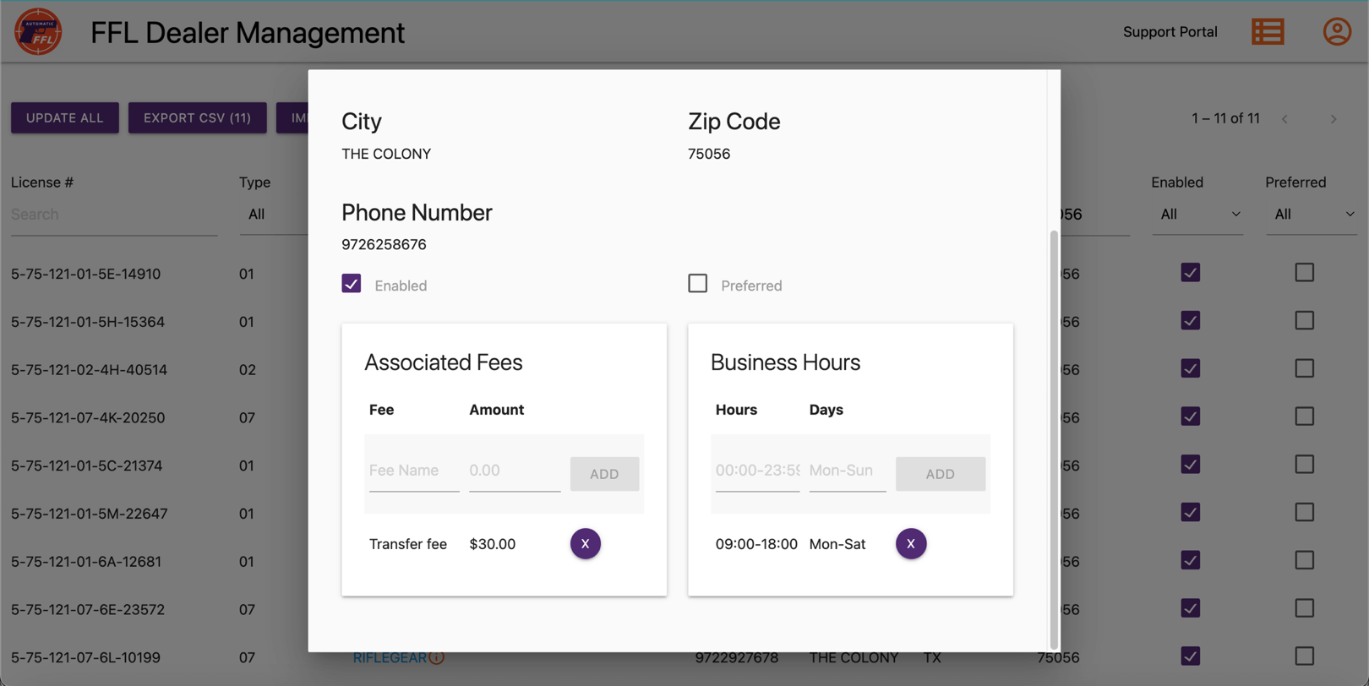Click the Update All button
The width and height of the screenshot is (1369, 686).
(x=64, y=118)
